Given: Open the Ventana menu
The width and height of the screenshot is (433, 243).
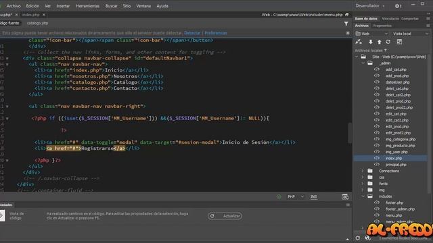Looking at the screenshot, I should pyautogui.click(x=143, y=6).
